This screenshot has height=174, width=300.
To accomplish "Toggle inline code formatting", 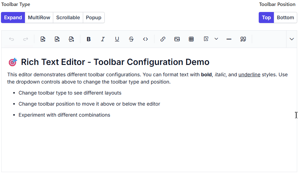I will pos(145,39).
